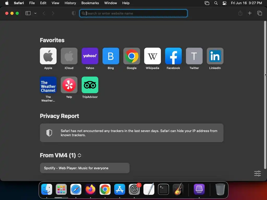Open the Wikipedia favorite
The width and height of the screenshot is (267, 200).
[152, 56]
